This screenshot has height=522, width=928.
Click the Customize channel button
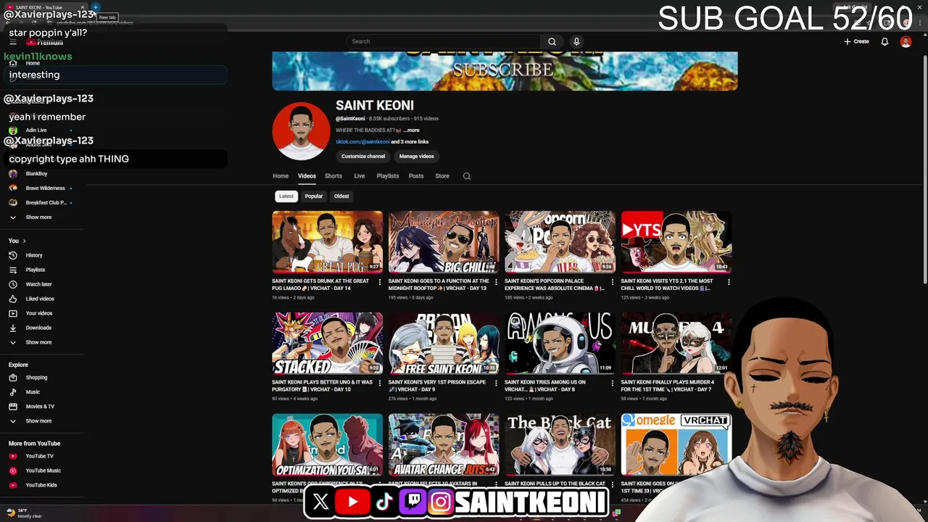(x=363, y=157)
